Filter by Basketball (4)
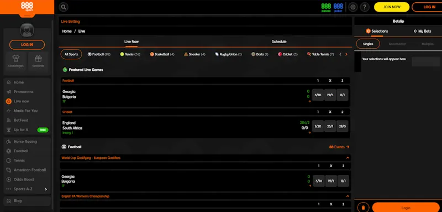Screen dimensions: 442x212 pyautogui.click(x=162, y=54)
